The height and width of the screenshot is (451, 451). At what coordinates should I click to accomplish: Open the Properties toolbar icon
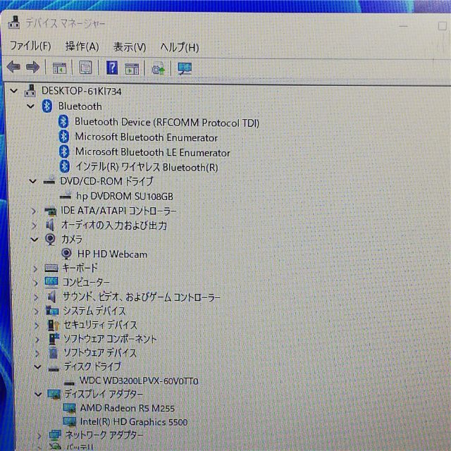click(85, 68)
